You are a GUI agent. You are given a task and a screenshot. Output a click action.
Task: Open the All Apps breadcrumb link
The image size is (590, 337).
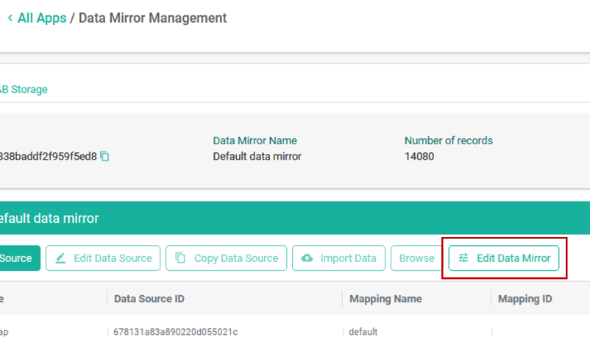click(42, 18)
